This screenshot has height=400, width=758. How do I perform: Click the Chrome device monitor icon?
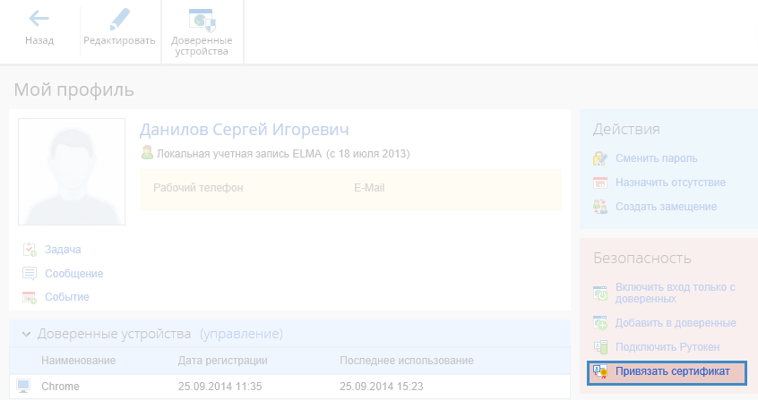(23, 386)
